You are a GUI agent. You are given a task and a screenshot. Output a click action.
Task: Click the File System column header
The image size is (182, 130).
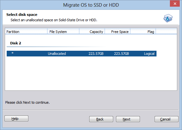(63, 31)
